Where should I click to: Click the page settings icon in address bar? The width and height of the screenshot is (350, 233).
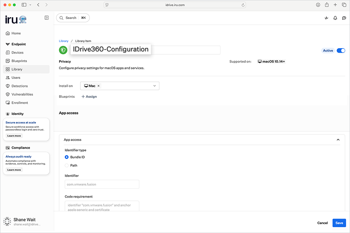point(107,5)
